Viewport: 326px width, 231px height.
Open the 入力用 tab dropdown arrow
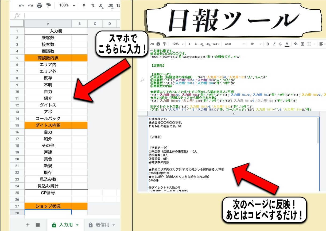pos(77,225)
